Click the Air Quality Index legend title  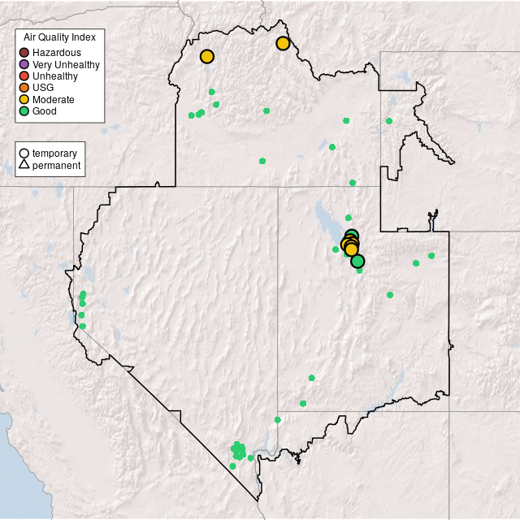(x=60, y=37)
